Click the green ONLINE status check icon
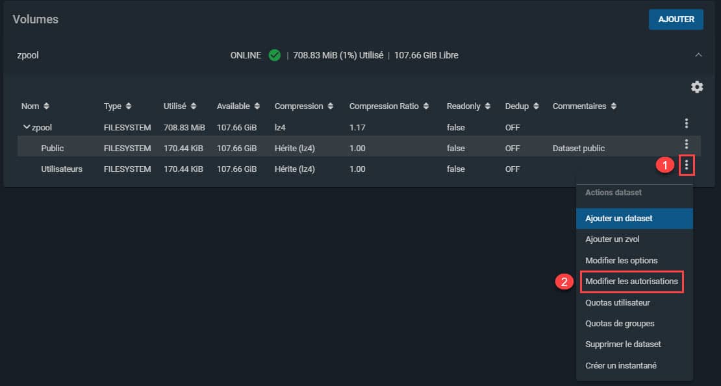The height and width of the screenshot is (386, 721). tap(275, 55)
